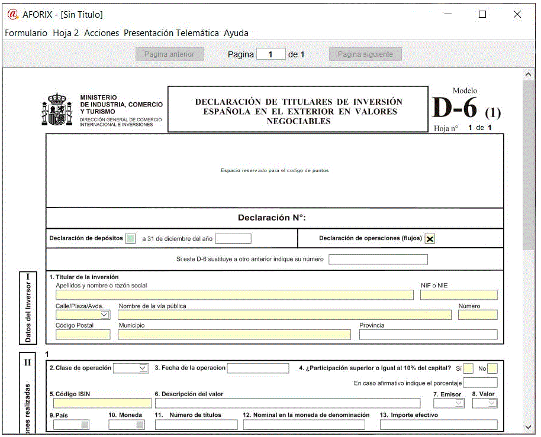Click the vertical scrollbar thumb
The image size is (541, 437).
[528, 165]
